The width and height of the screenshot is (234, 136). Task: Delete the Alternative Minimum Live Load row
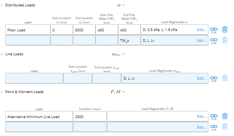[x=225, y=116]
